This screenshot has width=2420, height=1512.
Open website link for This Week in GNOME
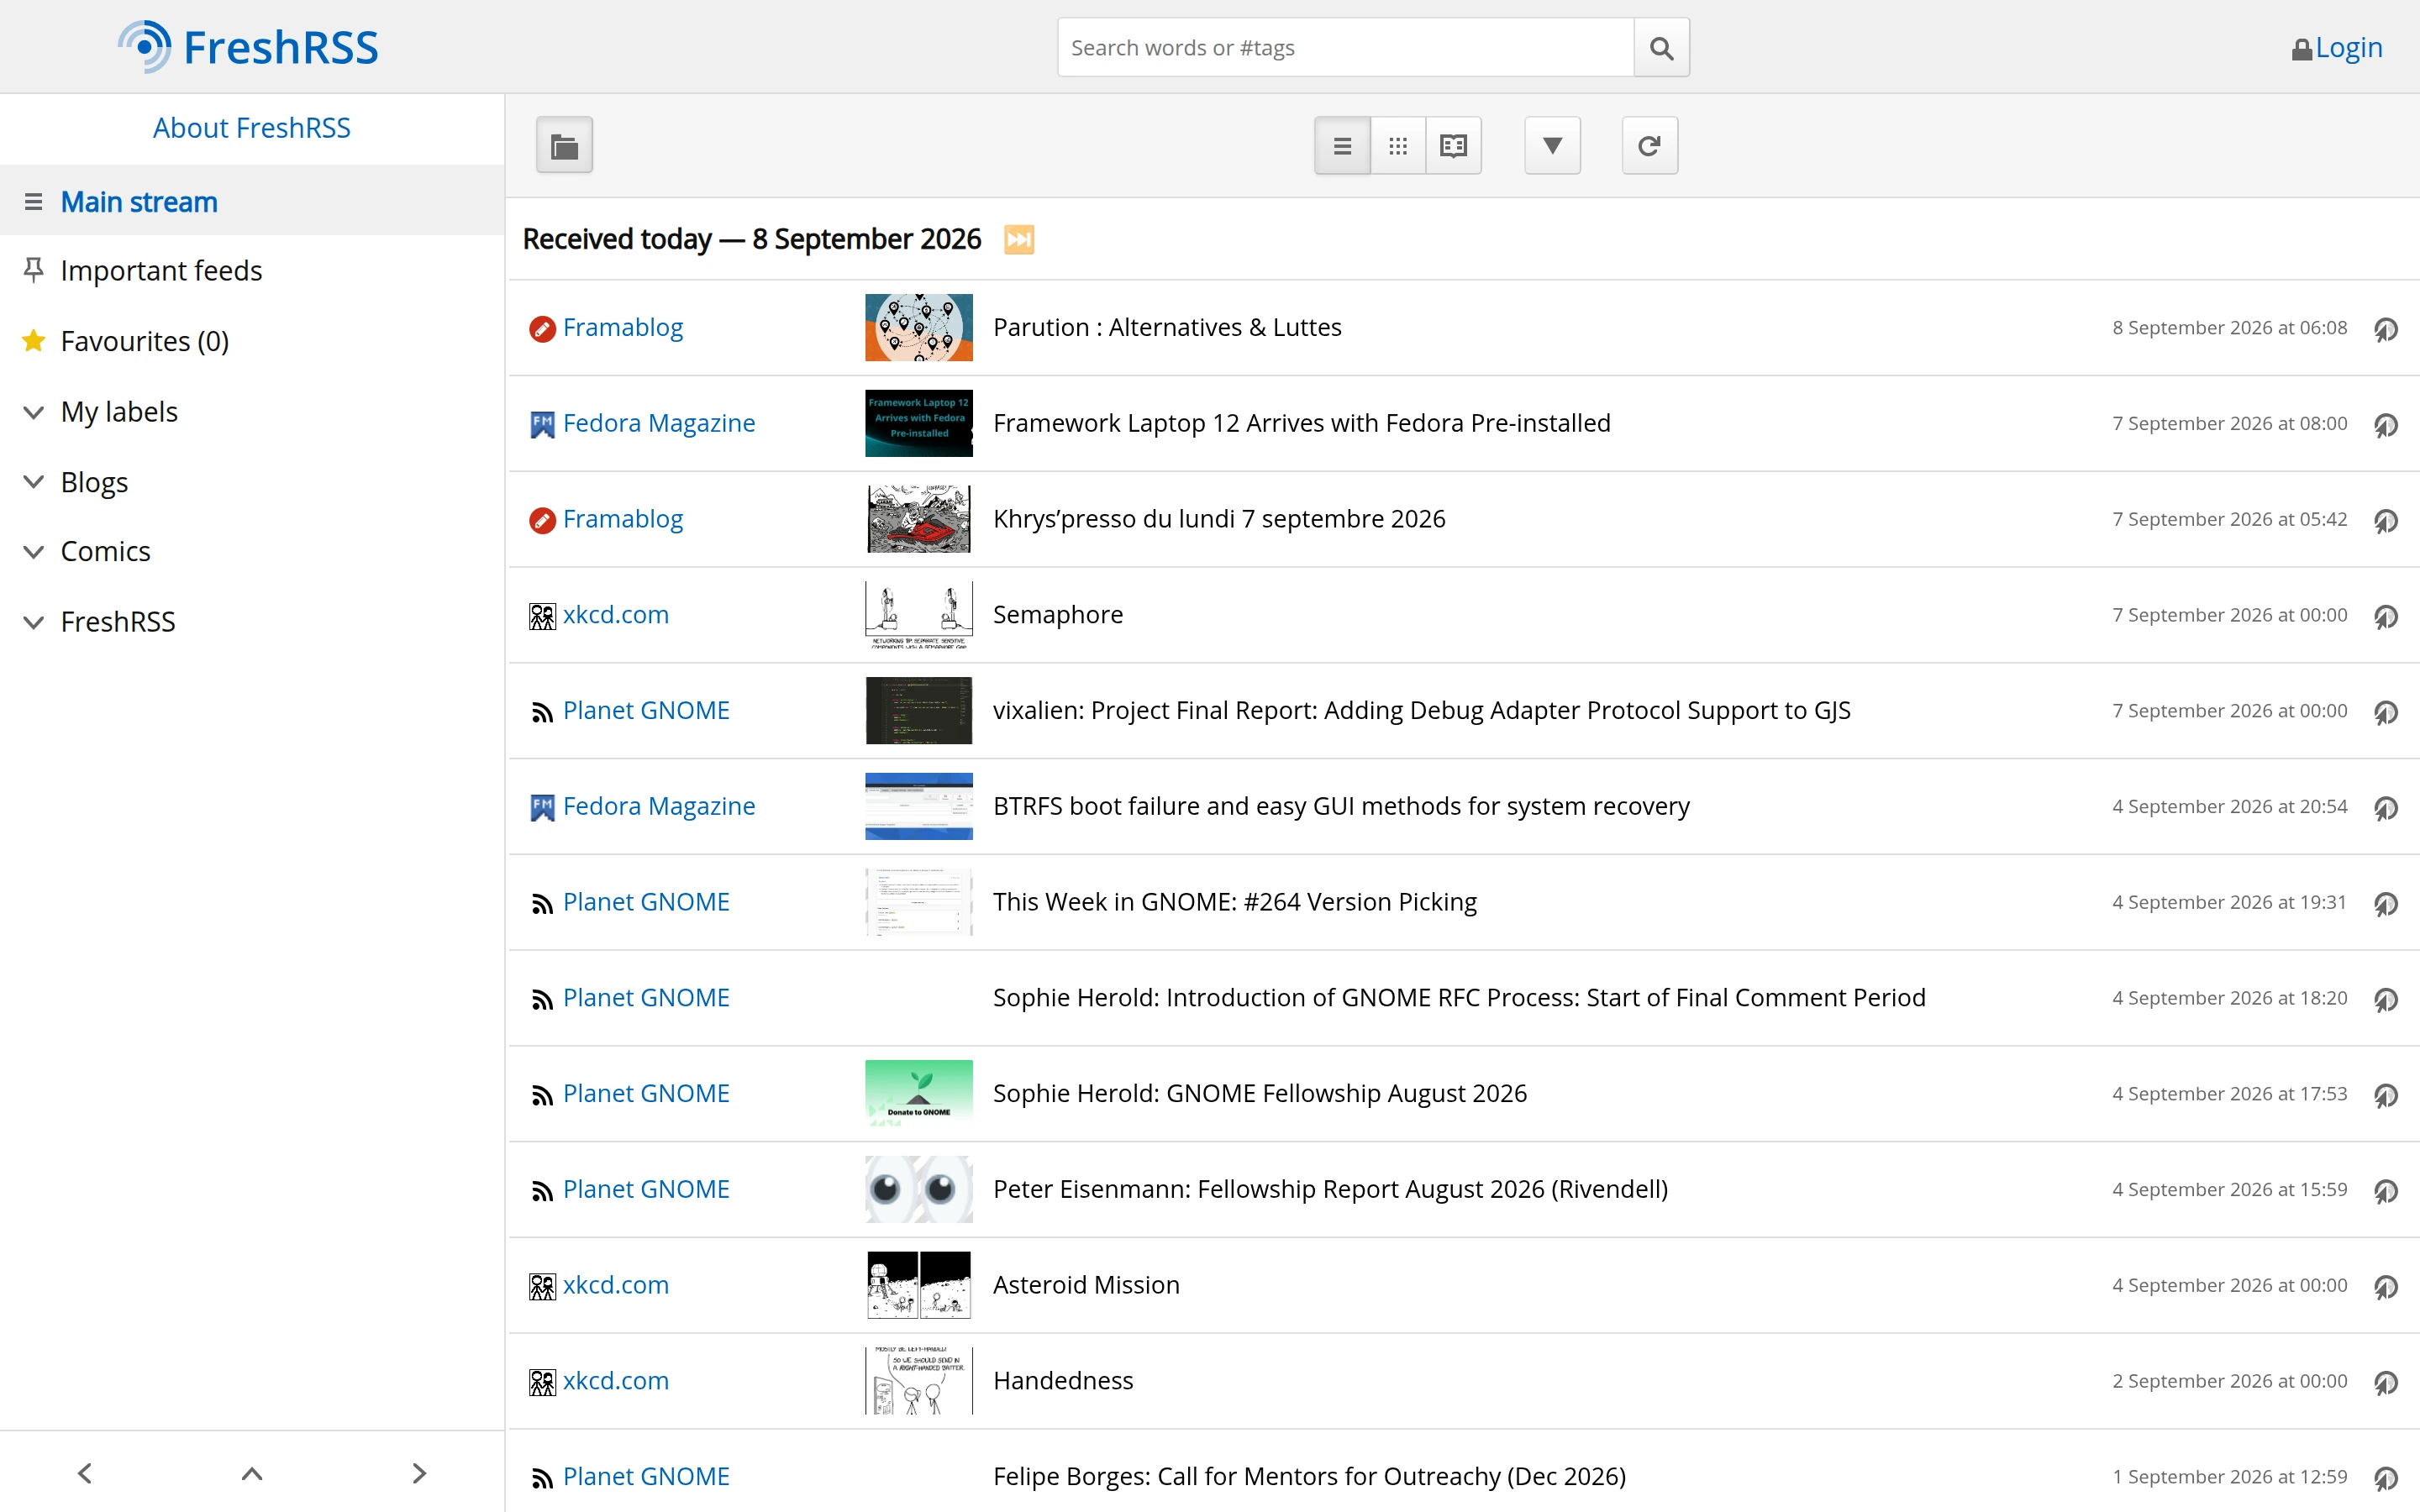tap(2386, 904)
